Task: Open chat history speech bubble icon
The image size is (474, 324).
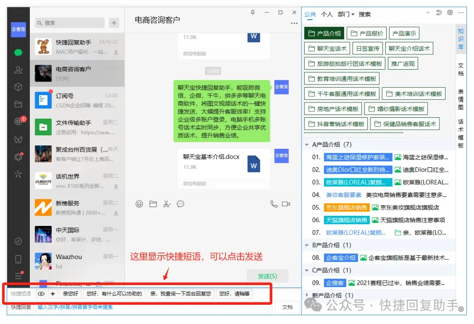Action: point(180,204)
